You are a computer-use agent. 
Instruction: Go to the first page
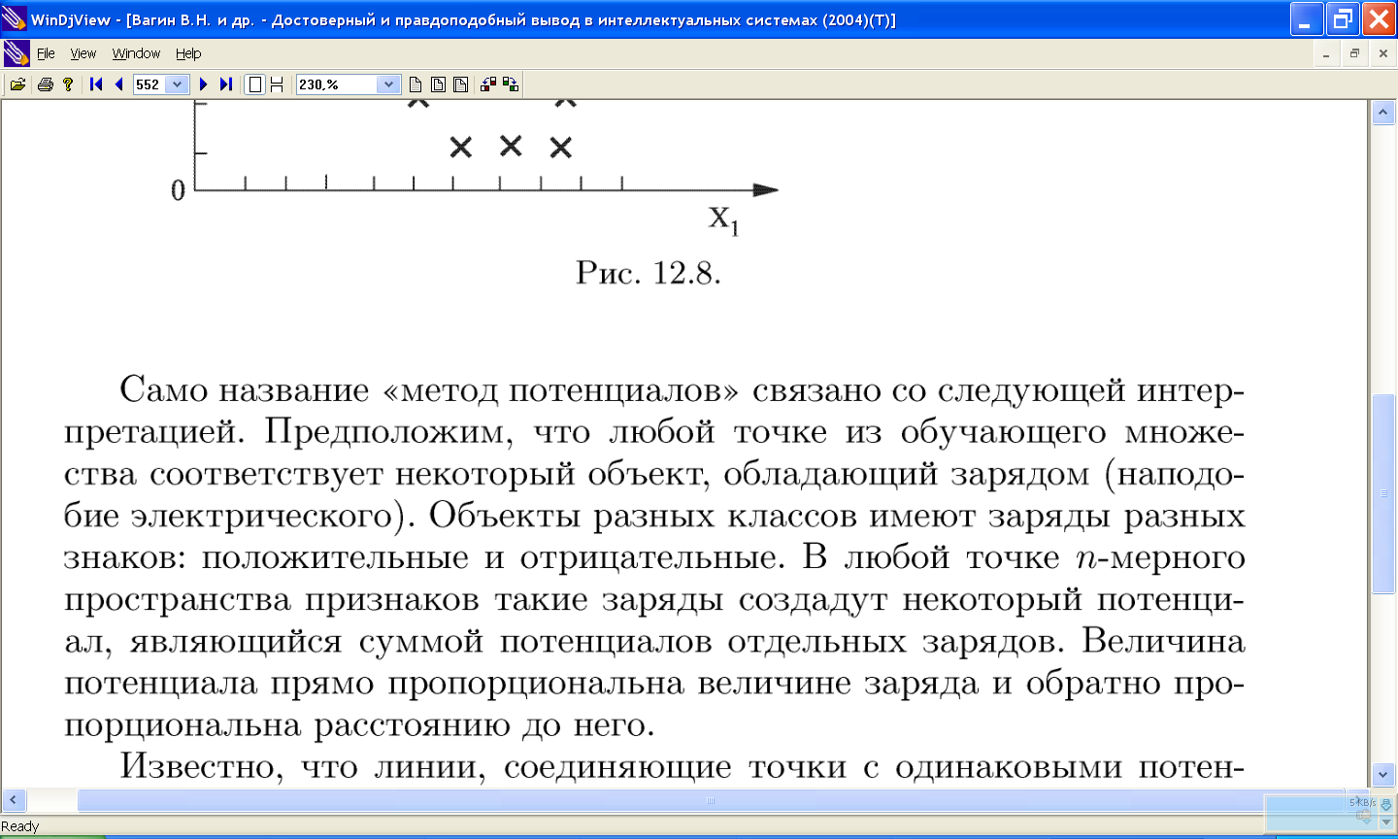tap(96, 84)
